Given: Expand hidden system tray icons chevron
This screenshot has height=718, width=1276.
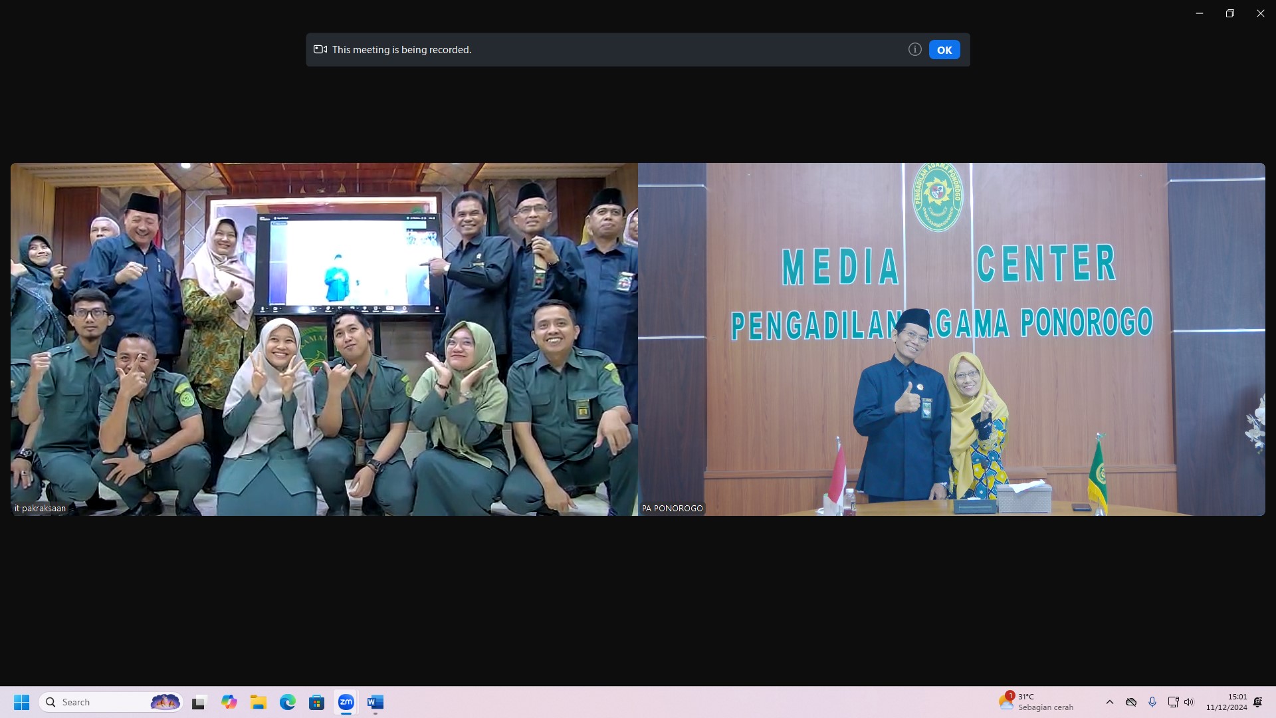Looking at the screenshot, I should 1109,702.
